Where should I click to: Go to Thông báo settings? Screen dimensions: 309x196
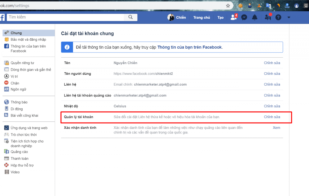click(x=19, y=102)
